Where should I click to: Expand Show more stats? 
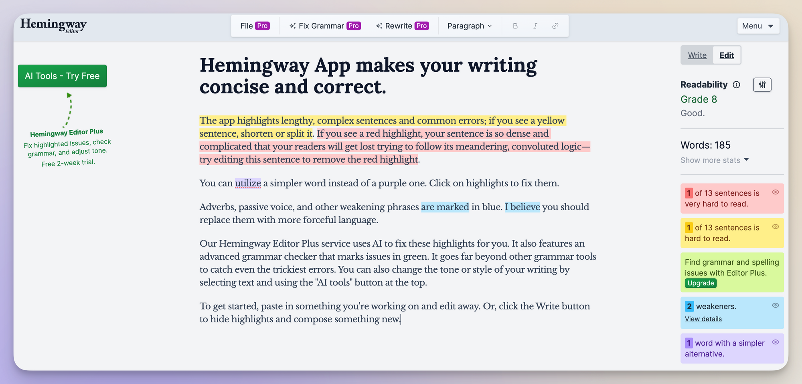point(715,160)
